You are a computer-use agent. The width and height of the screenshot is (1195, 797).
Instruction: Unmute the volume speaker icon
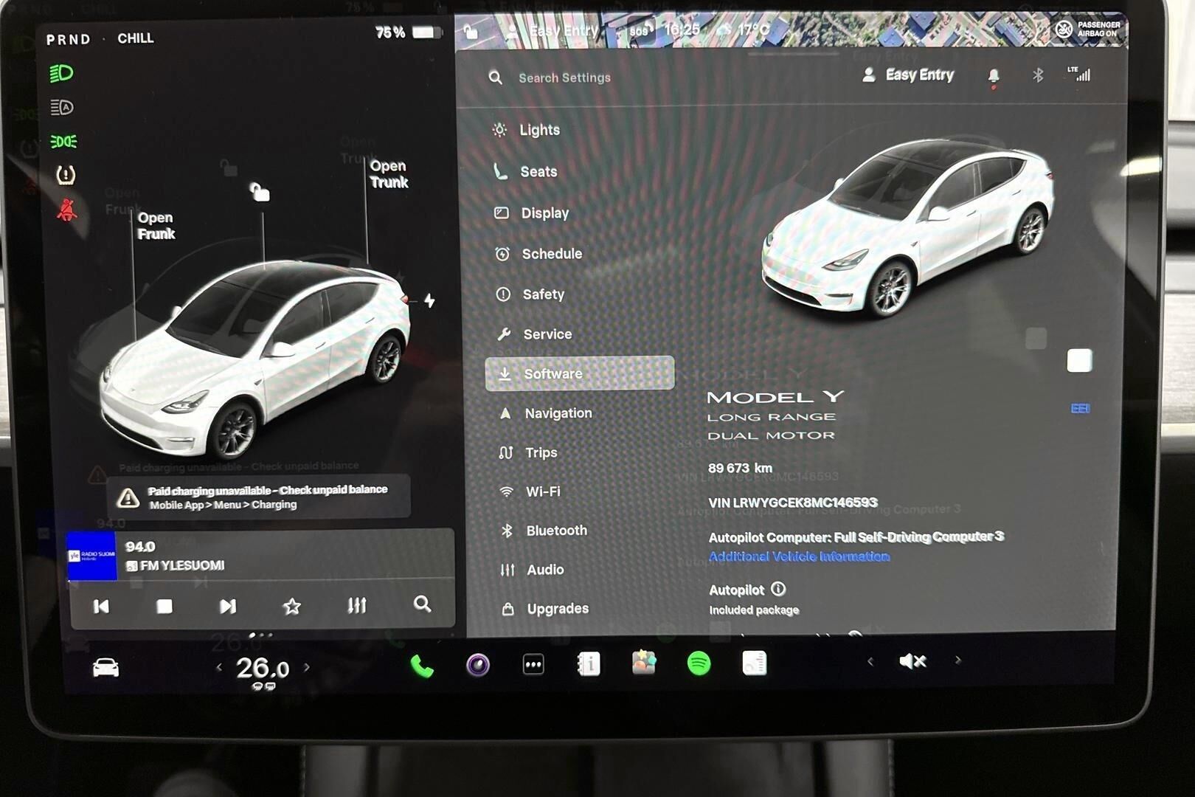(x=912, y=661)
